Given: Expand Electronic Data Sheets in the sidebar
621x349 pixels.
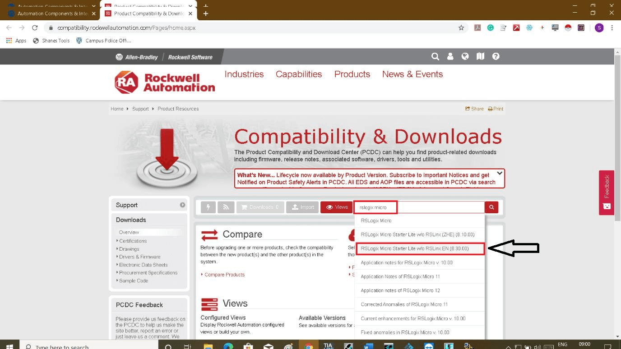Looking at the screenshot, I should [x=143, y=265].
